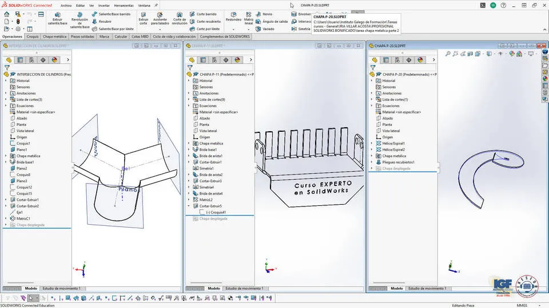Select the Nervio rib tool
549x308 pixels.
click(x=264, y=14)
